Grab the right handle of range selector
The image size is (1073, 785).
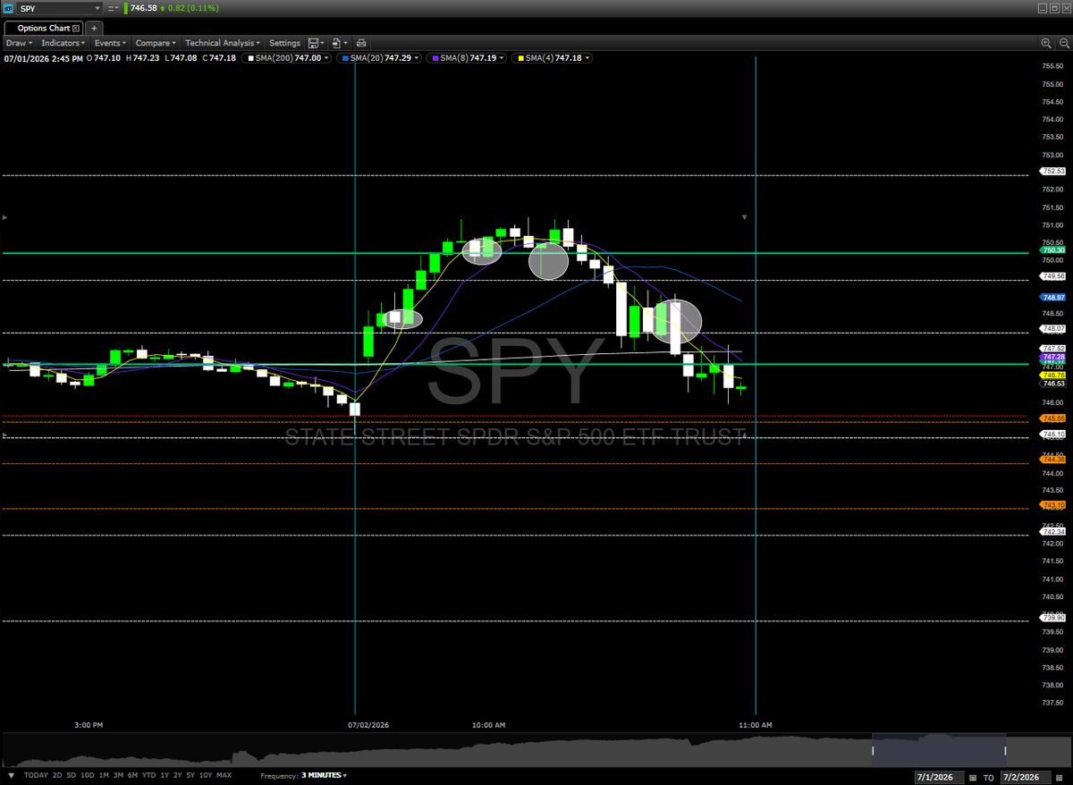1005,752
